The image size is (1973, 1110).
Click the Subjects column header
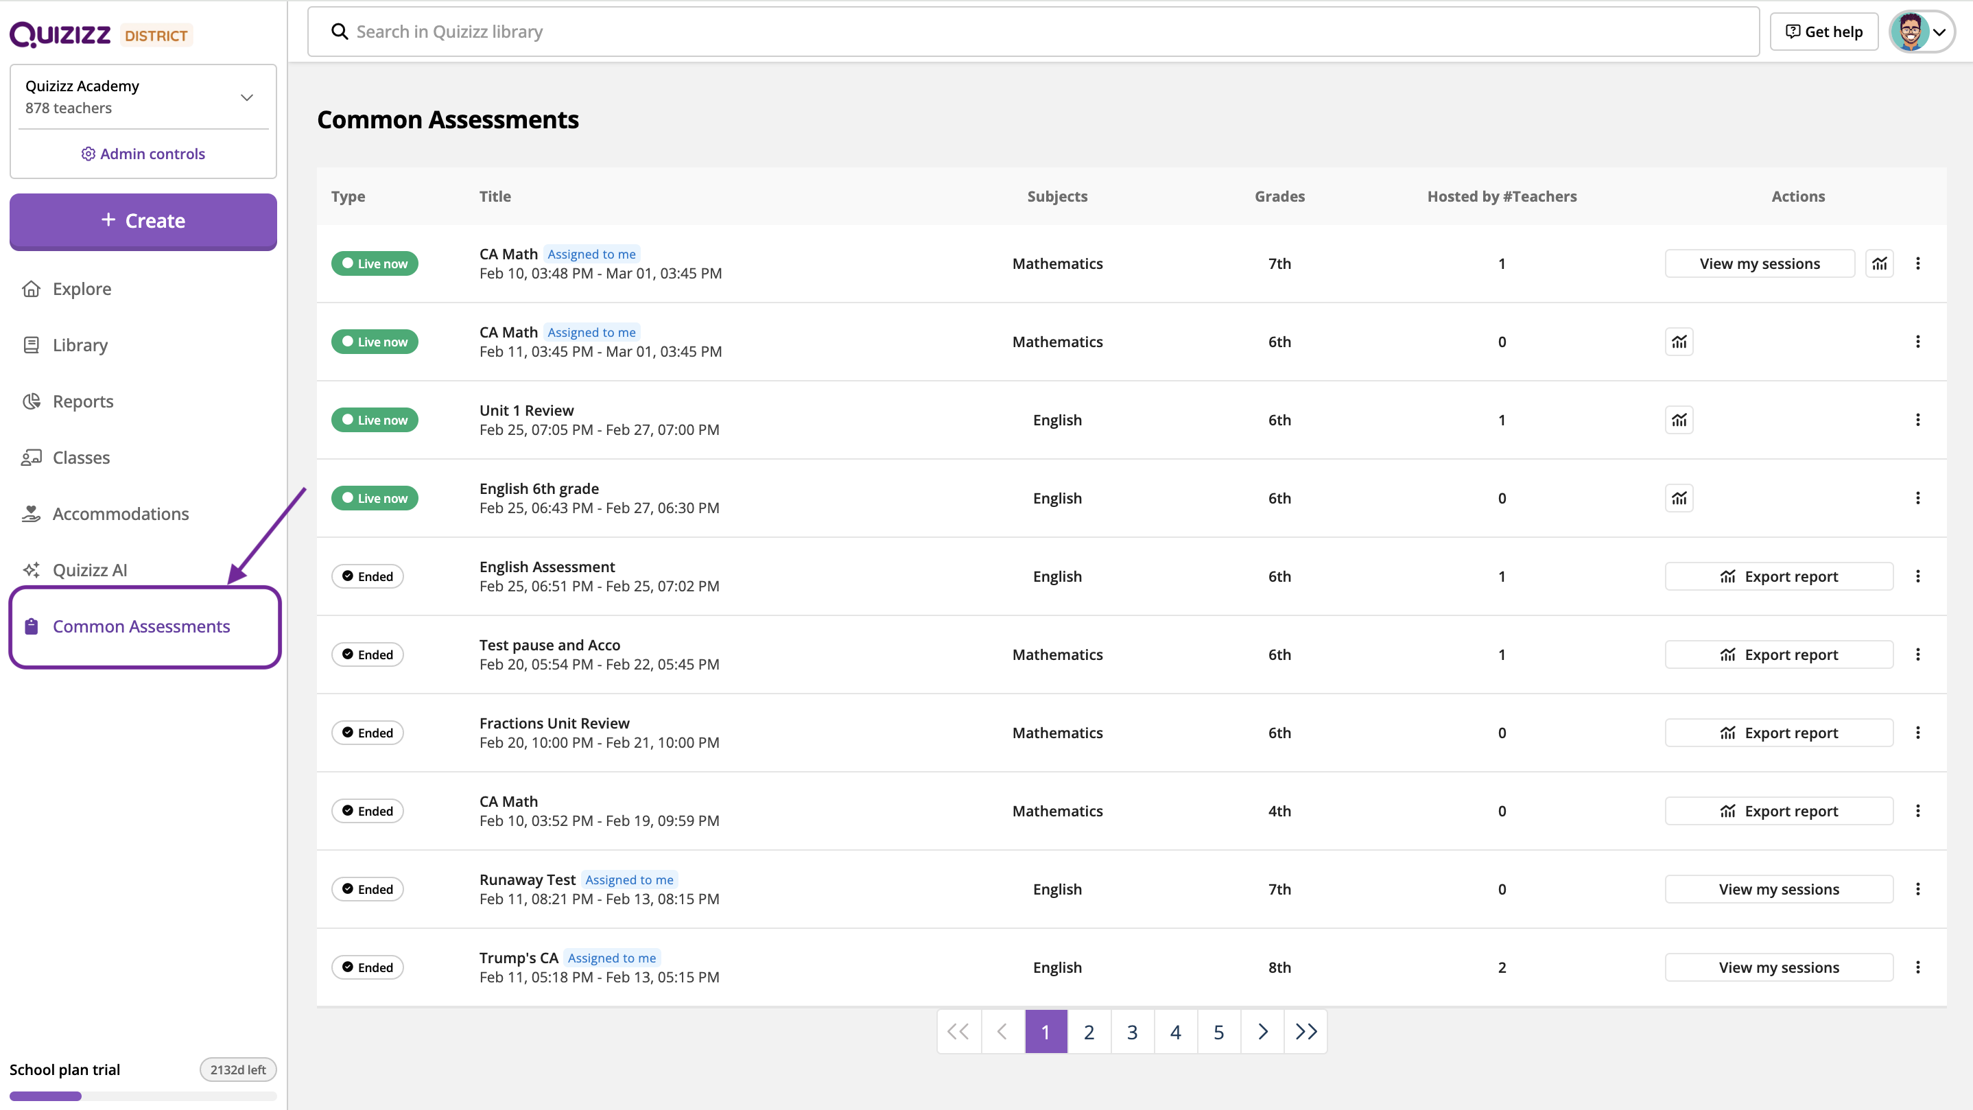pos(1057,196)
